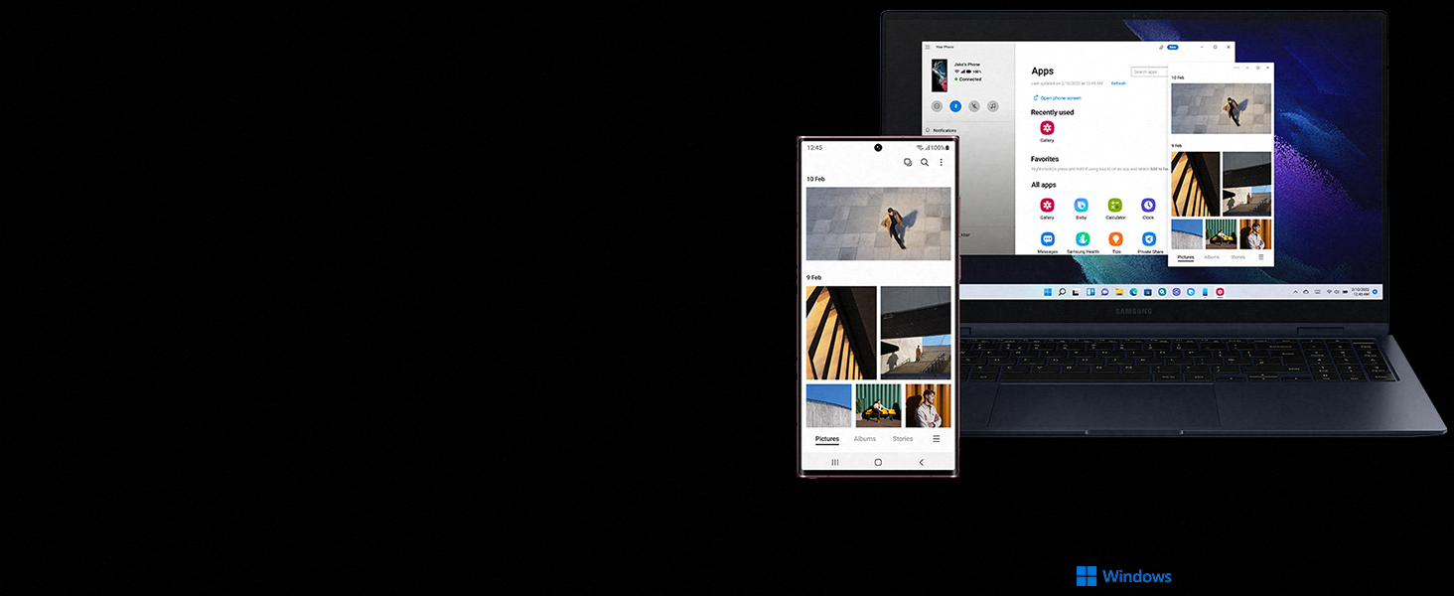Toggle phone Bluetooth in Your Phone
The width and height of the screenshot is (1454, 596).
point(955,106)
